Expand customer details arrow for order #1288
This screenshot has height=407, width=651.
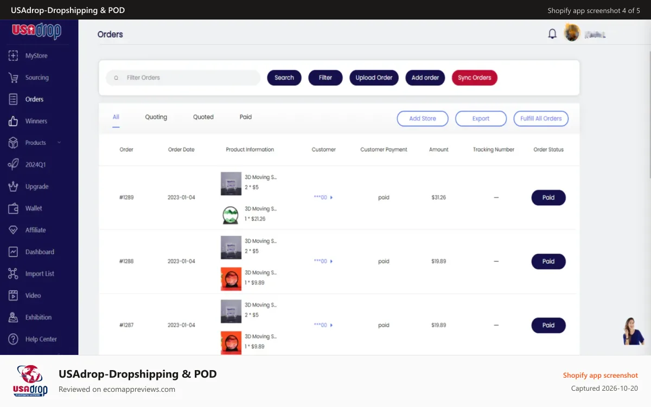pyautogui.click(x=331, y=262)
